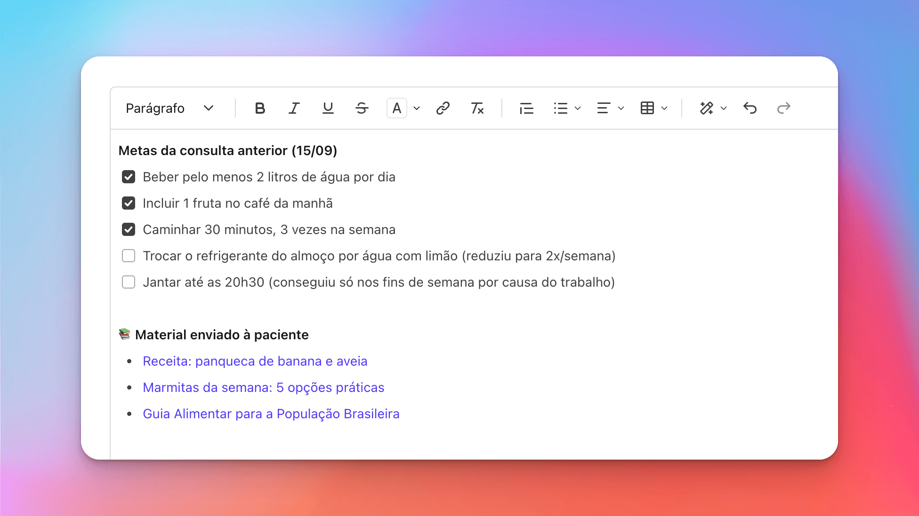Toggle italic formatting

[x=294, y=109]
